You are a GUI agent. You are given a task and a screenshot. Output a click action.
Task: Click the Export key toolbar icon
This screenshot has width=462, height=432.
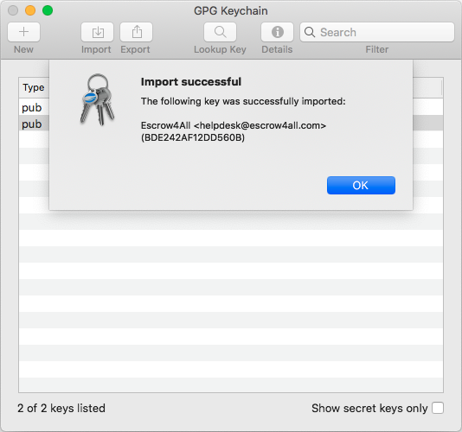point(136,32)
